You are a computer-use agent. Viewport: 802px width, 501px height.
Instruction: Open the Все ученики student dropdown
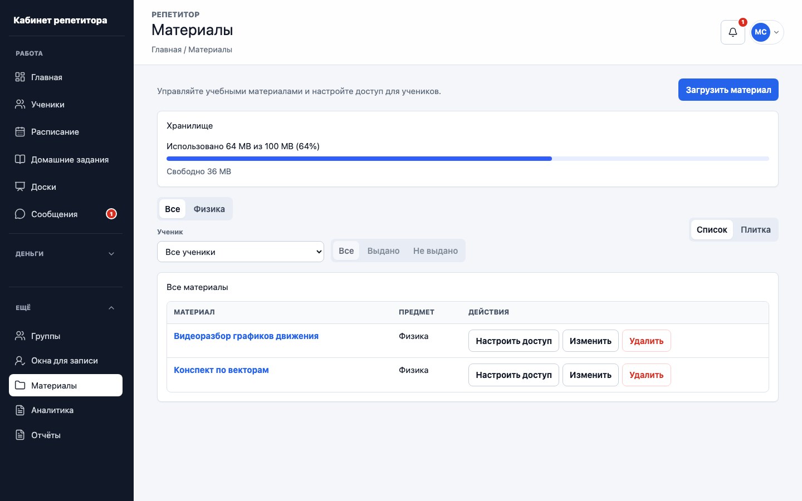point(241,252)
